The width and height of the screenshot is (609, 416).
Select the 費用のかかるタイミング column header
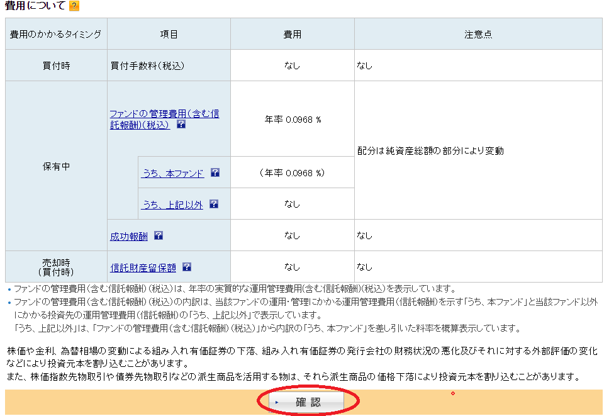coord(55,33)
